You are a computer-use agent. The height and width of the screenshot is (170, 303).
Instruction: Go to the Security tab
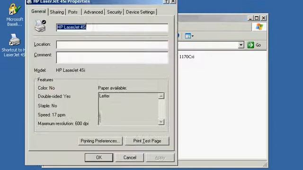click(x=115, y=12)
